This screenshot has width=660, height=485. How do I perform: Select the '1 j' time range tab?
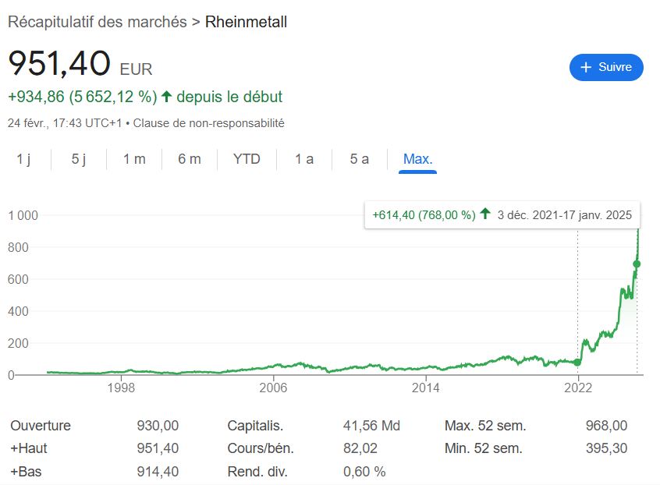point(23,159)
